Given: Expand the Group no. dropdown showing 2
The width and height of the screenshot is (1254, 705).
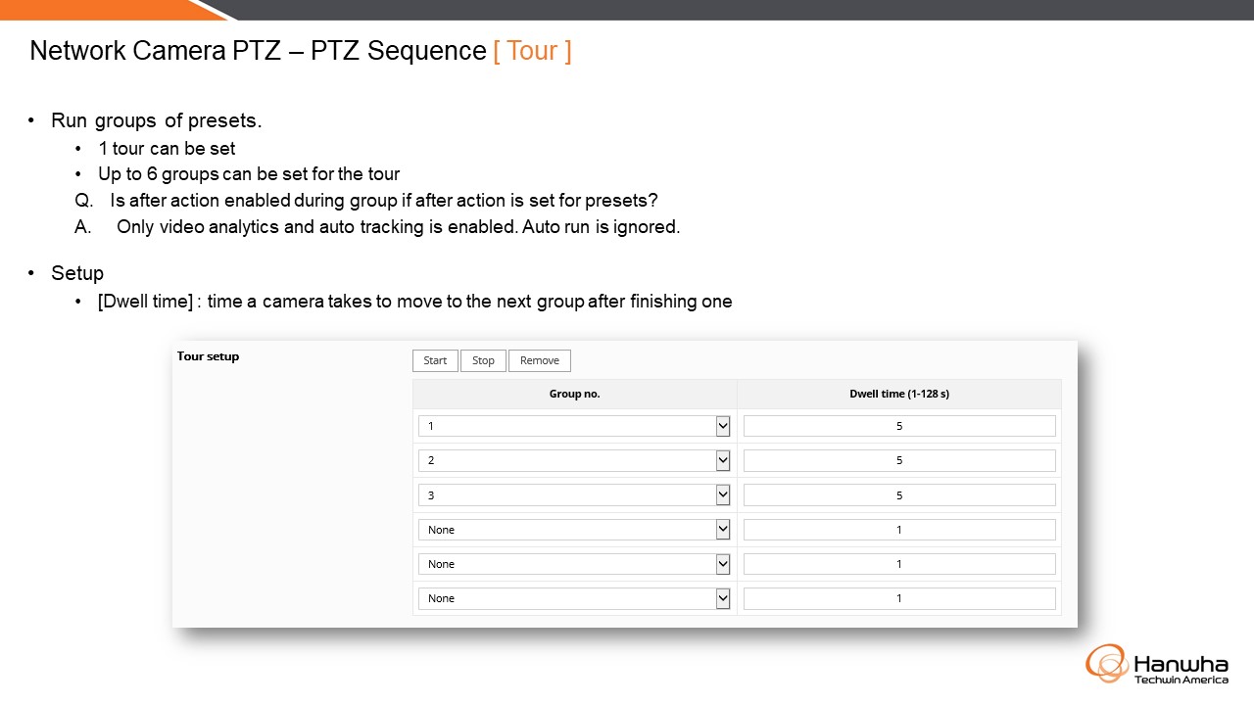Looking at the screenshot, I should [574, 460].
